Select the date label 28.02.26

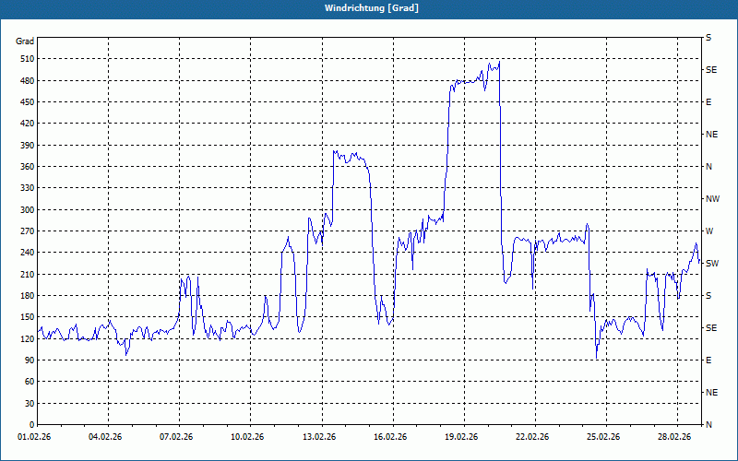tap(674, 437)
